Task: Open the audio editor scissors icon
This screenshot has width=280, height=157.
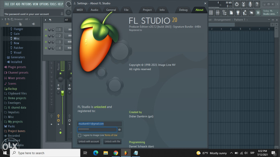Action: click(243, 4)
